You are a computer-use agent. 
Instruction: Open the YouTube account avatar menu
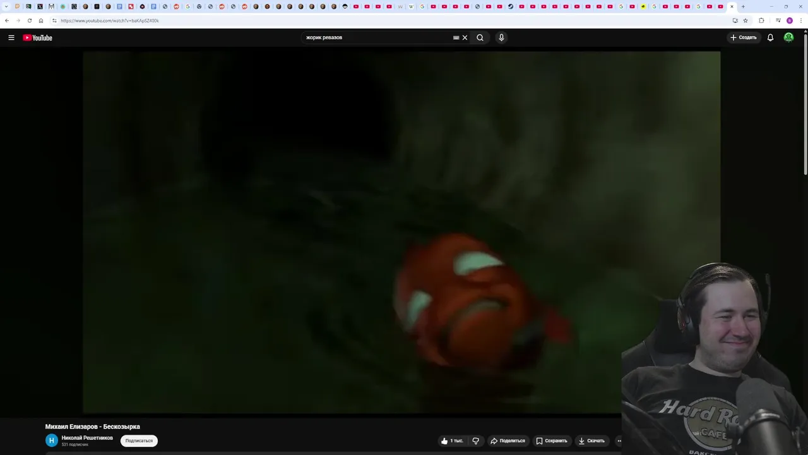(x=788, y=38)
